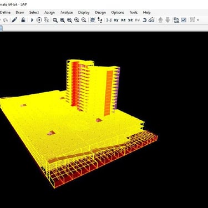Screen dimensions: 208x208
Task: Click the nv named view button
Action: (x=137, y=20)
